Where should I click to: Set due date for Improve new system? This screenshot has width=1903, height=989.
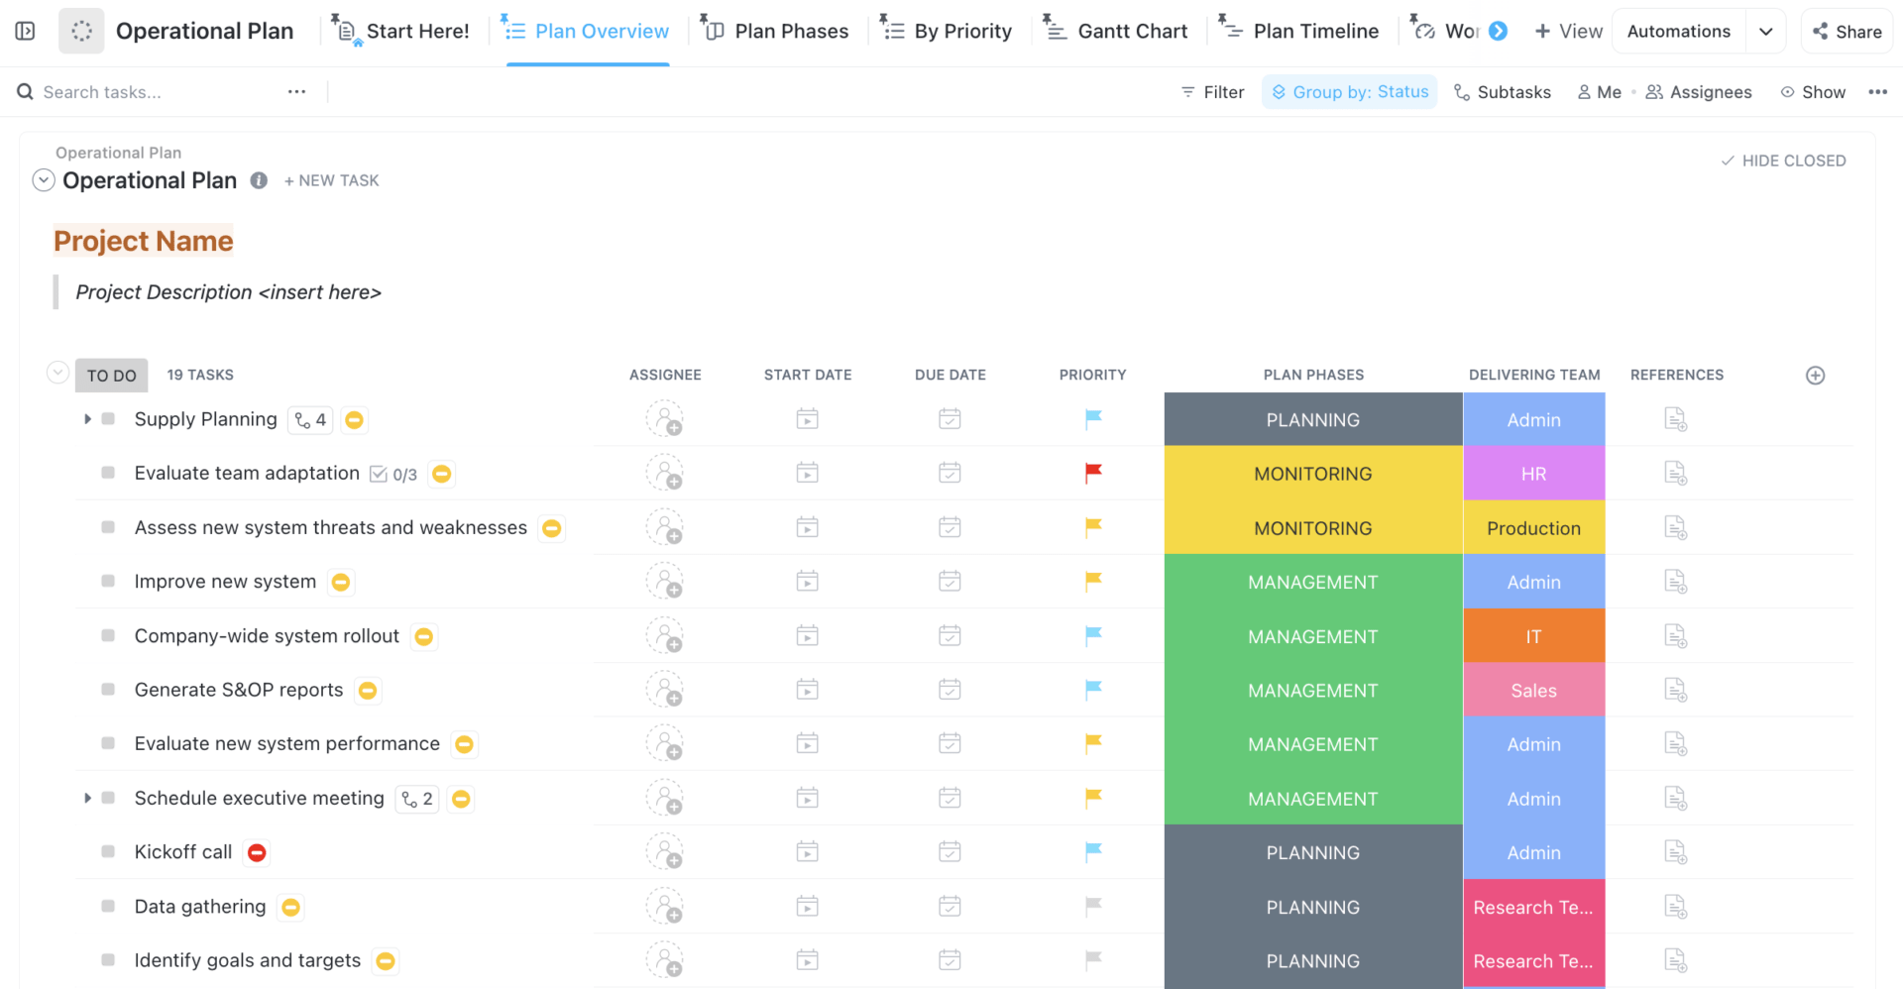[950, 582]
